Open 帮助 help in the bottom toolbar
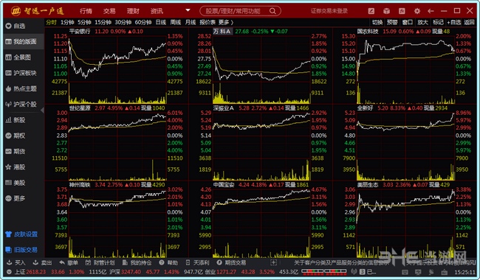 pyautogui.click(x=168, y=262)
